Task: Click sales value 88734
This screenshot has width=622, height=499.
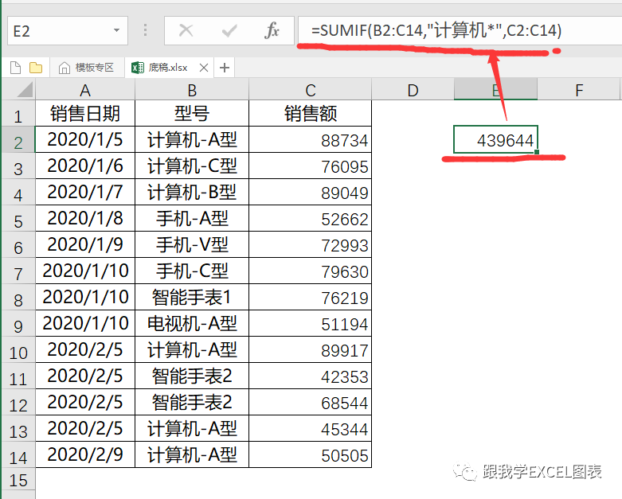Action: 311,139
